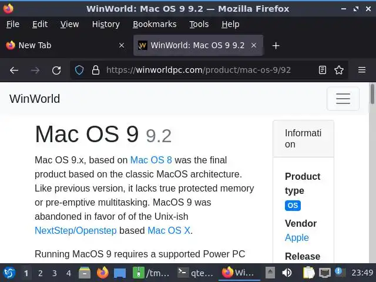Viewport: 376px width, 282px height.
Task: Open the History menu
Action: [x=106, y=24]
